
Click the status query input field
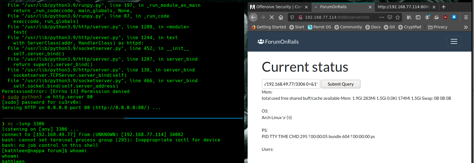point(291,84)
